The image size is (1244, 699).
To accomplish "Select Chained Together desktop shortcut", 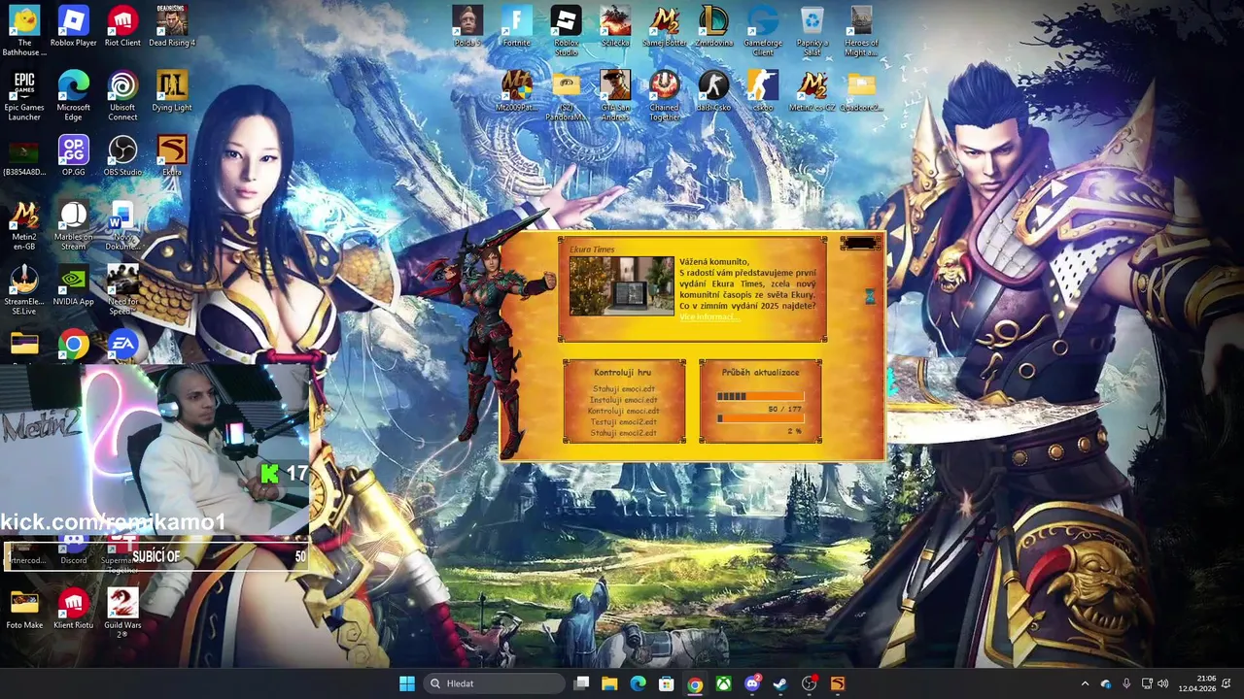I will click(665, 95).
